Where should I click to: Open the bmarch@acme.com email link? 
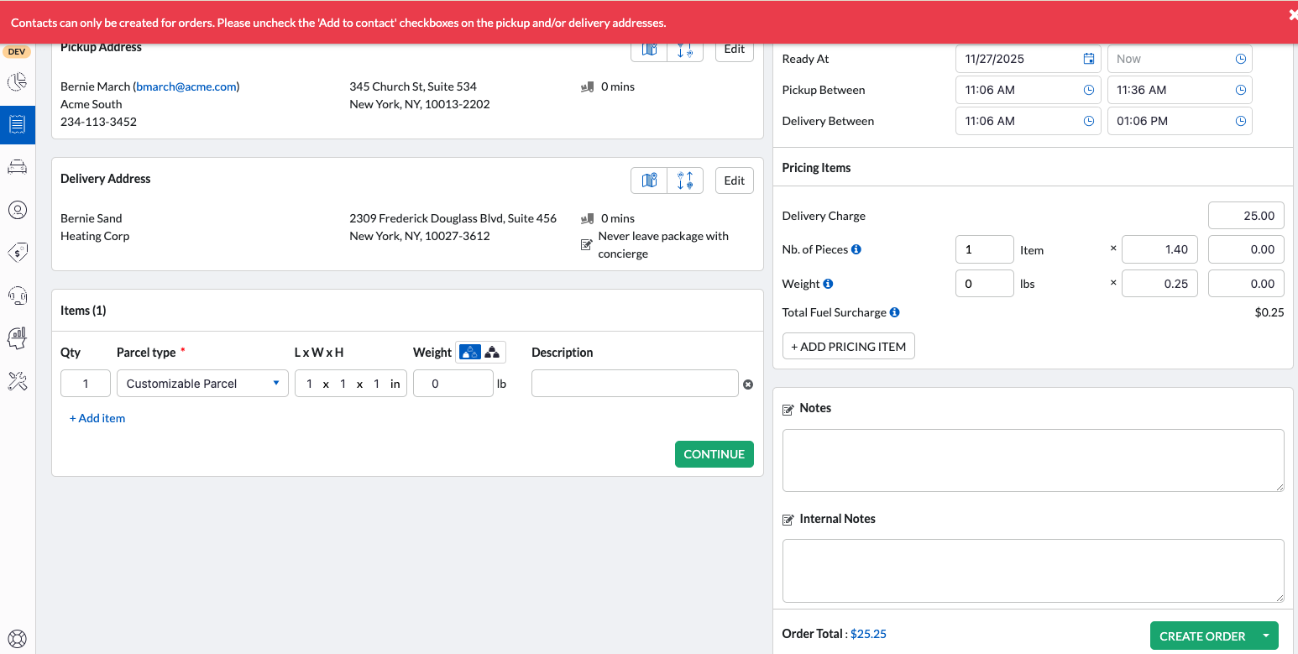coord(186,86)
